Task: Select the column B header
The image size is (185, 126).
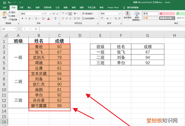Action: (x=39, y=35)
